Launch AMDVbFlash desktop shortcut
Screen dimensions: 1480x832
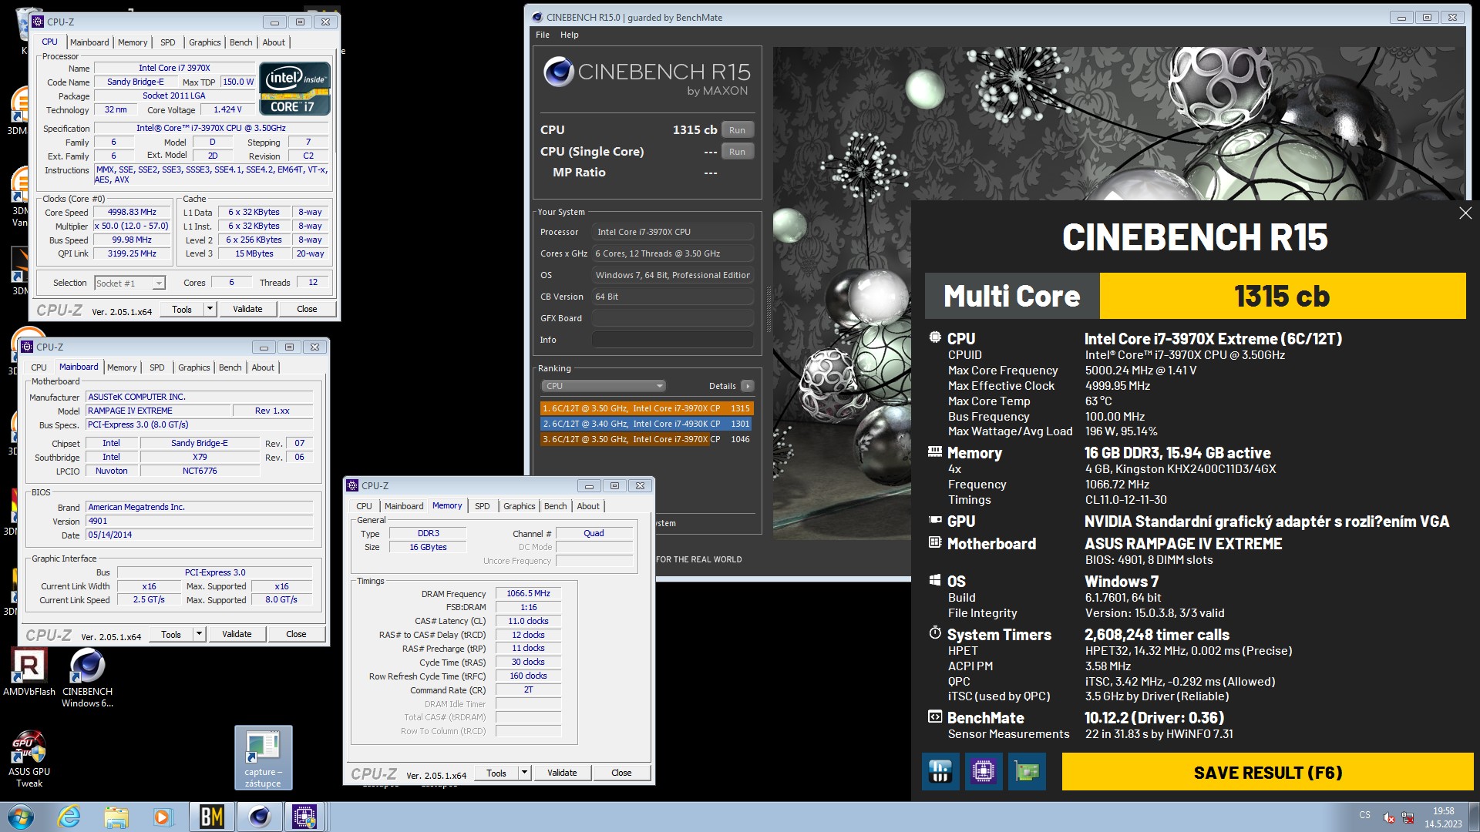click(29, 673)
